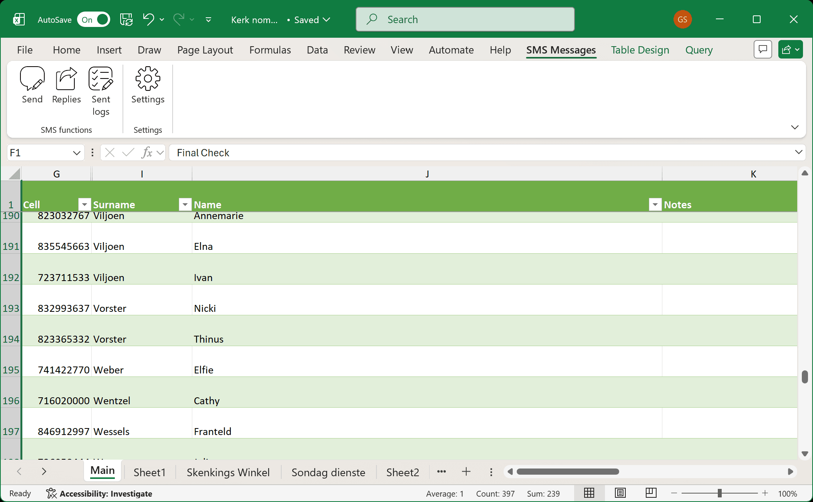Add a new sheet with plus icon
813x502 pixels.
[x=466, y=472]
